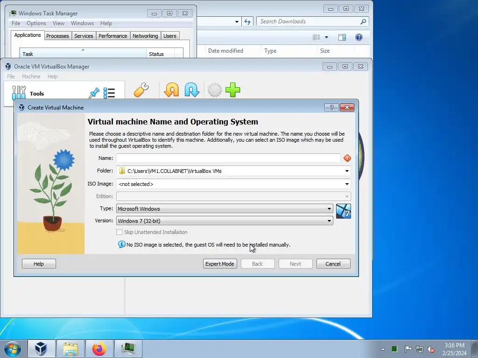Click the red warning icon next to Name
The image size is (478, 358).
click(347, 158)
